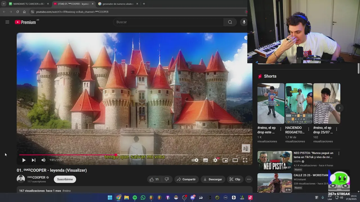Viewport: 360px width, 202px height.
Task: Open File Explorer from the taskbar
Action: [127, 198]
